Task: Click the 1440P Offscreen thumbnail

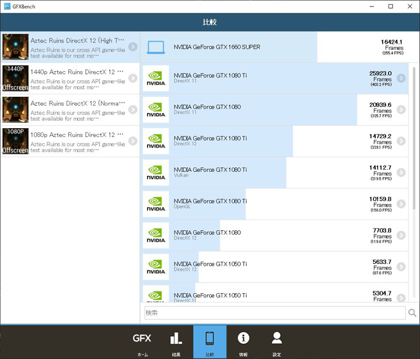Action: click(16, 78)
